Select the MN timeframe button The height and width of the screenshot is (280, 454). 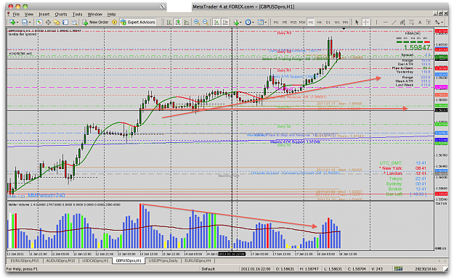345,22
